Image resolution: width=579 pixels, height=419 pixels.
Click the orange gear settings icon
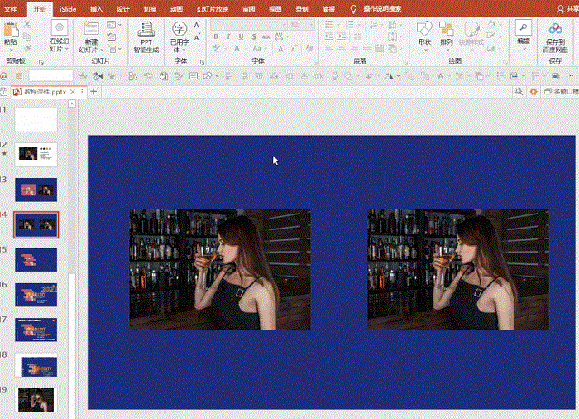coord(534,91)
